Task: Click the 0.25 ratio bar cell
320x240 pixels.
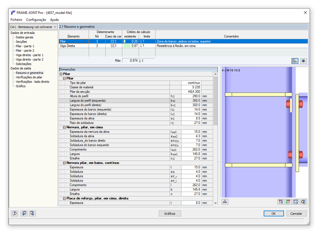Action: 131,41
